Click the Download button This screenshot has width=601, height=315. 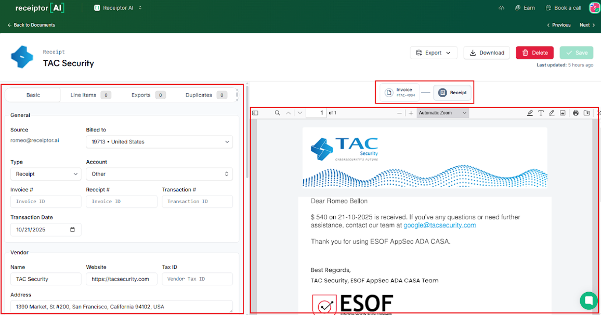[487, 53]
